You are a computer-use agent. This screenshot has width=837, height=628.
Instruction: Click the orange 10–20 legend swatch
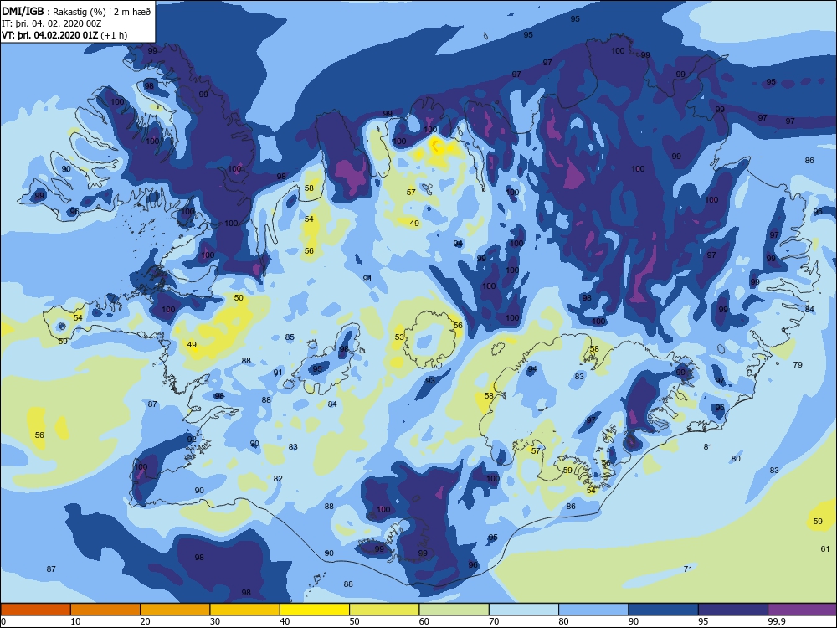coord(105,610)
